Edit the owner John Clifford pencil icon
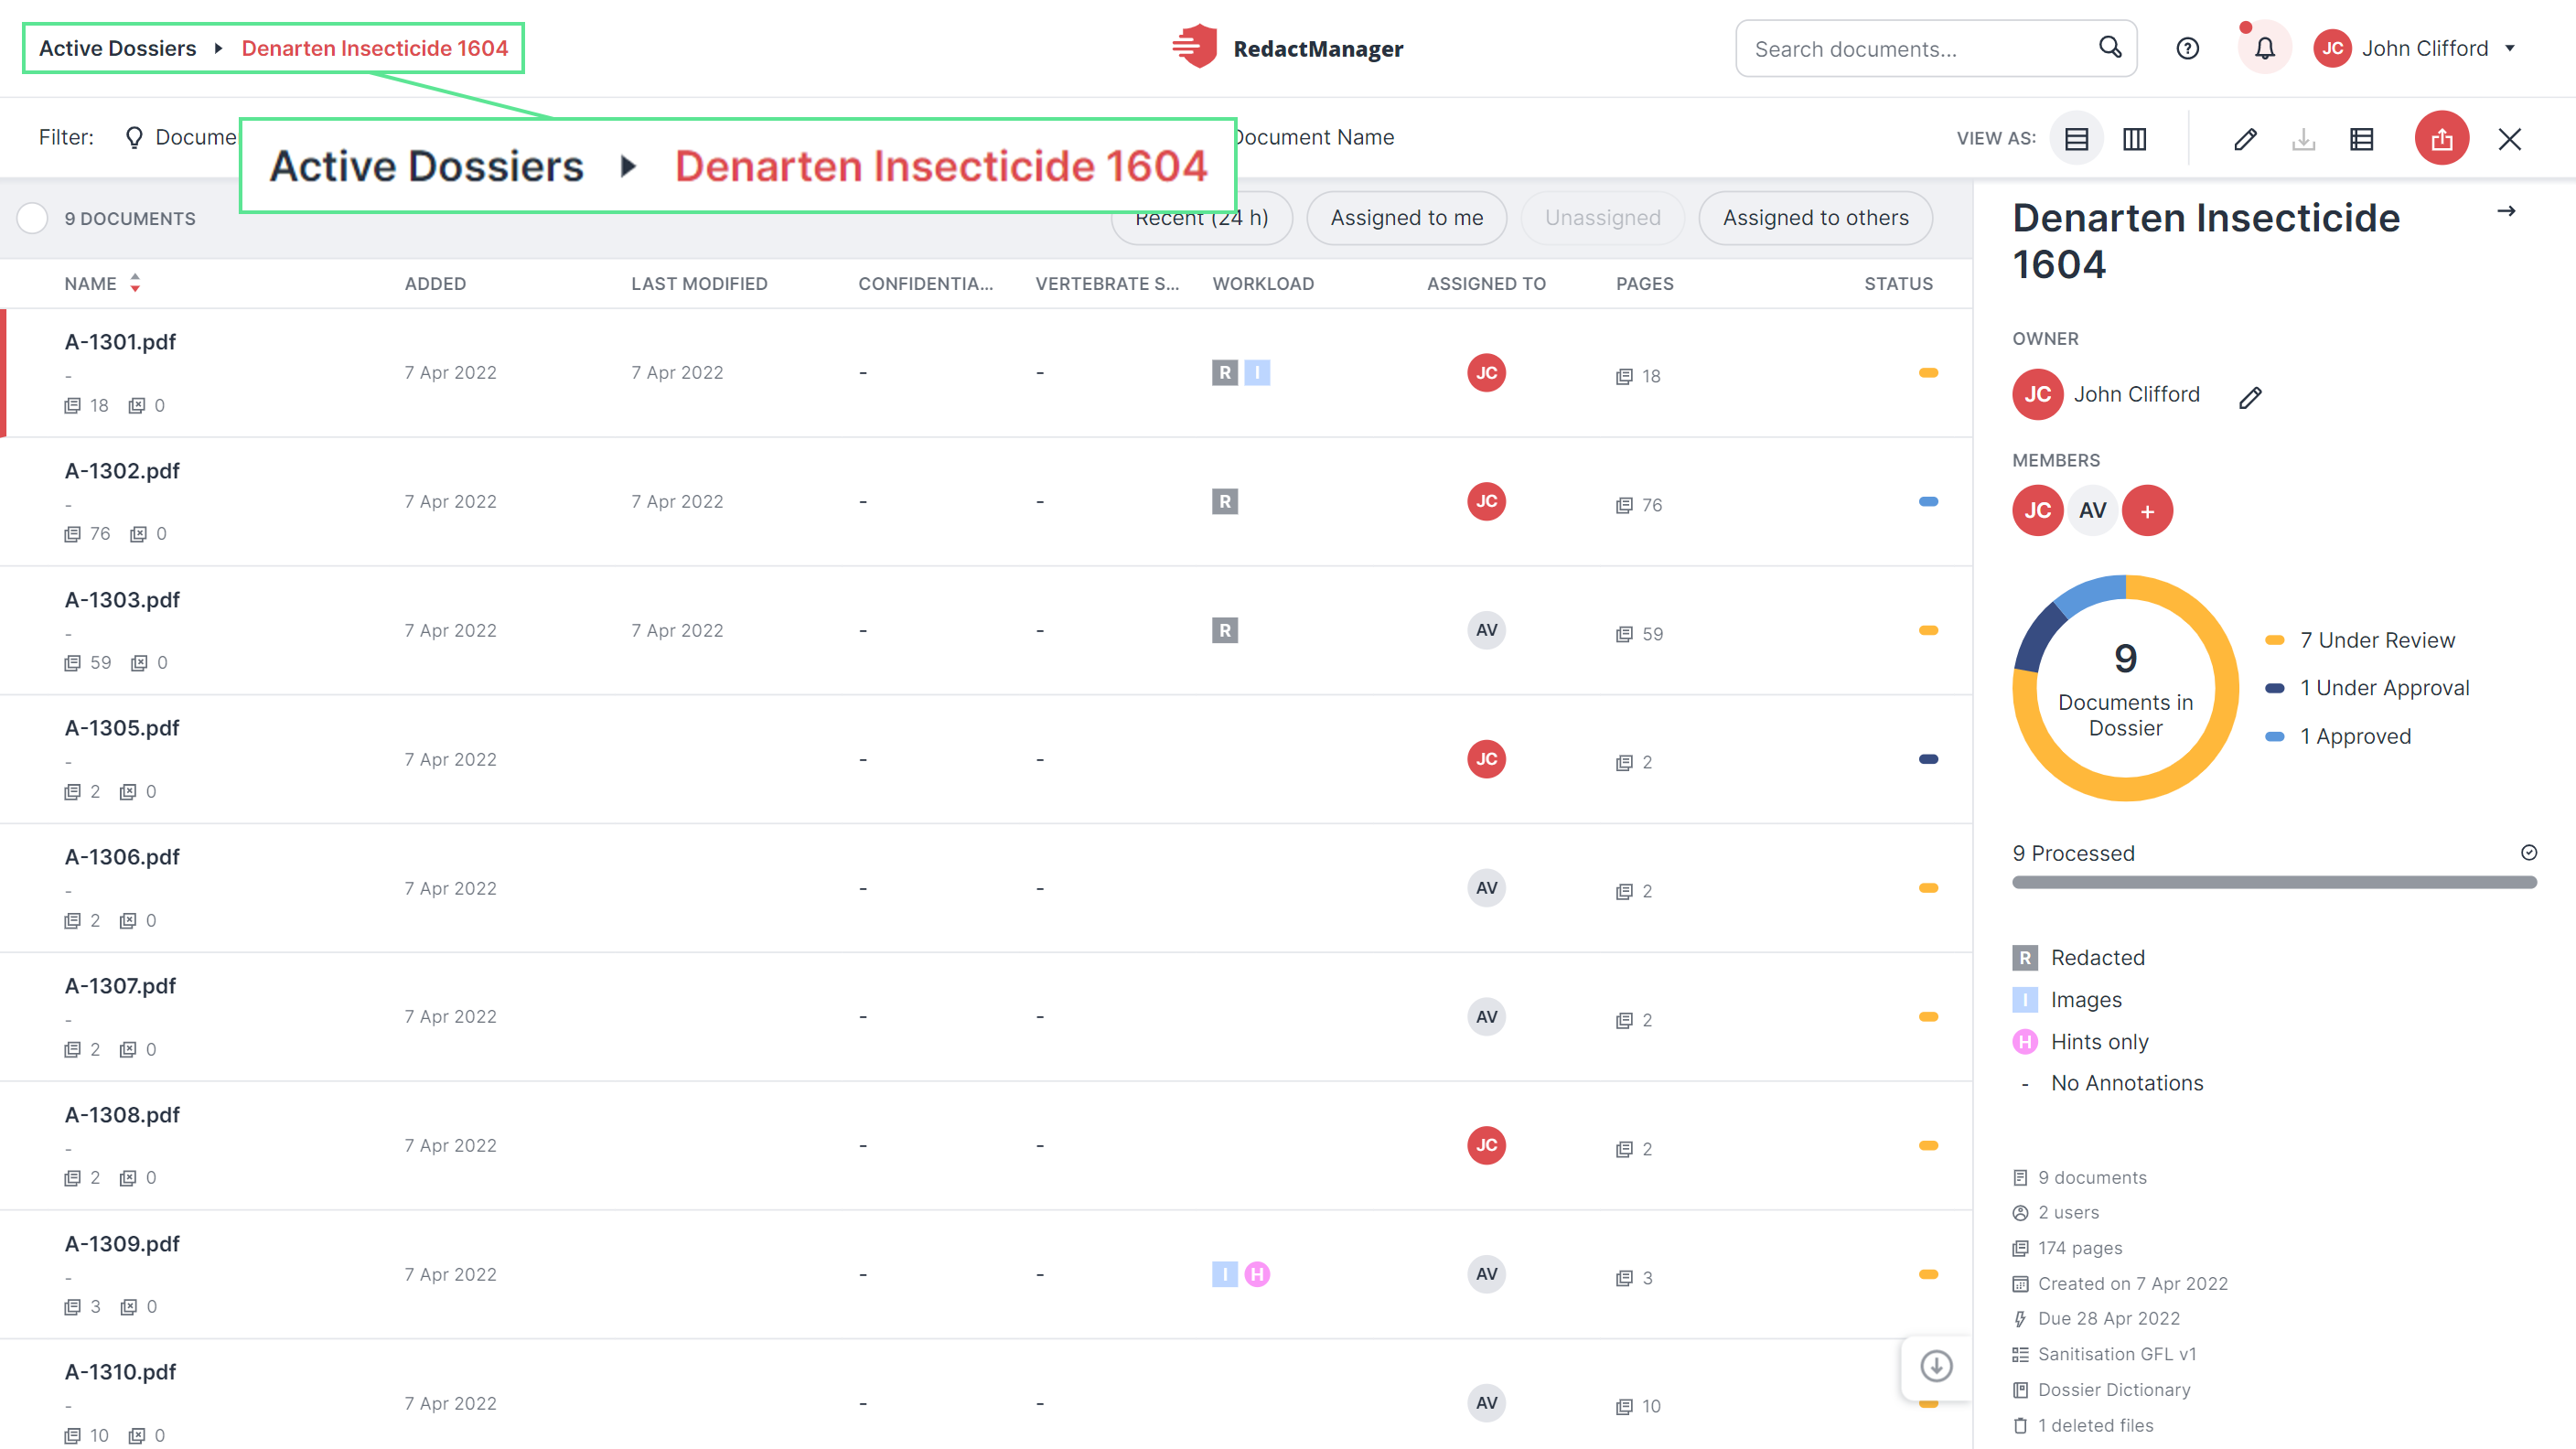Screen dimensions: 2576x1449 pyautogui.click(x=2250, y=397)
